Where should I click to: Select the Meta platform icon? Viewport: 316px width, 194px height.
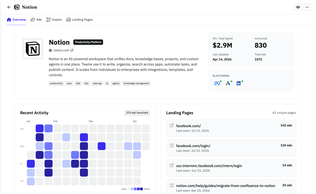point(217,84)
